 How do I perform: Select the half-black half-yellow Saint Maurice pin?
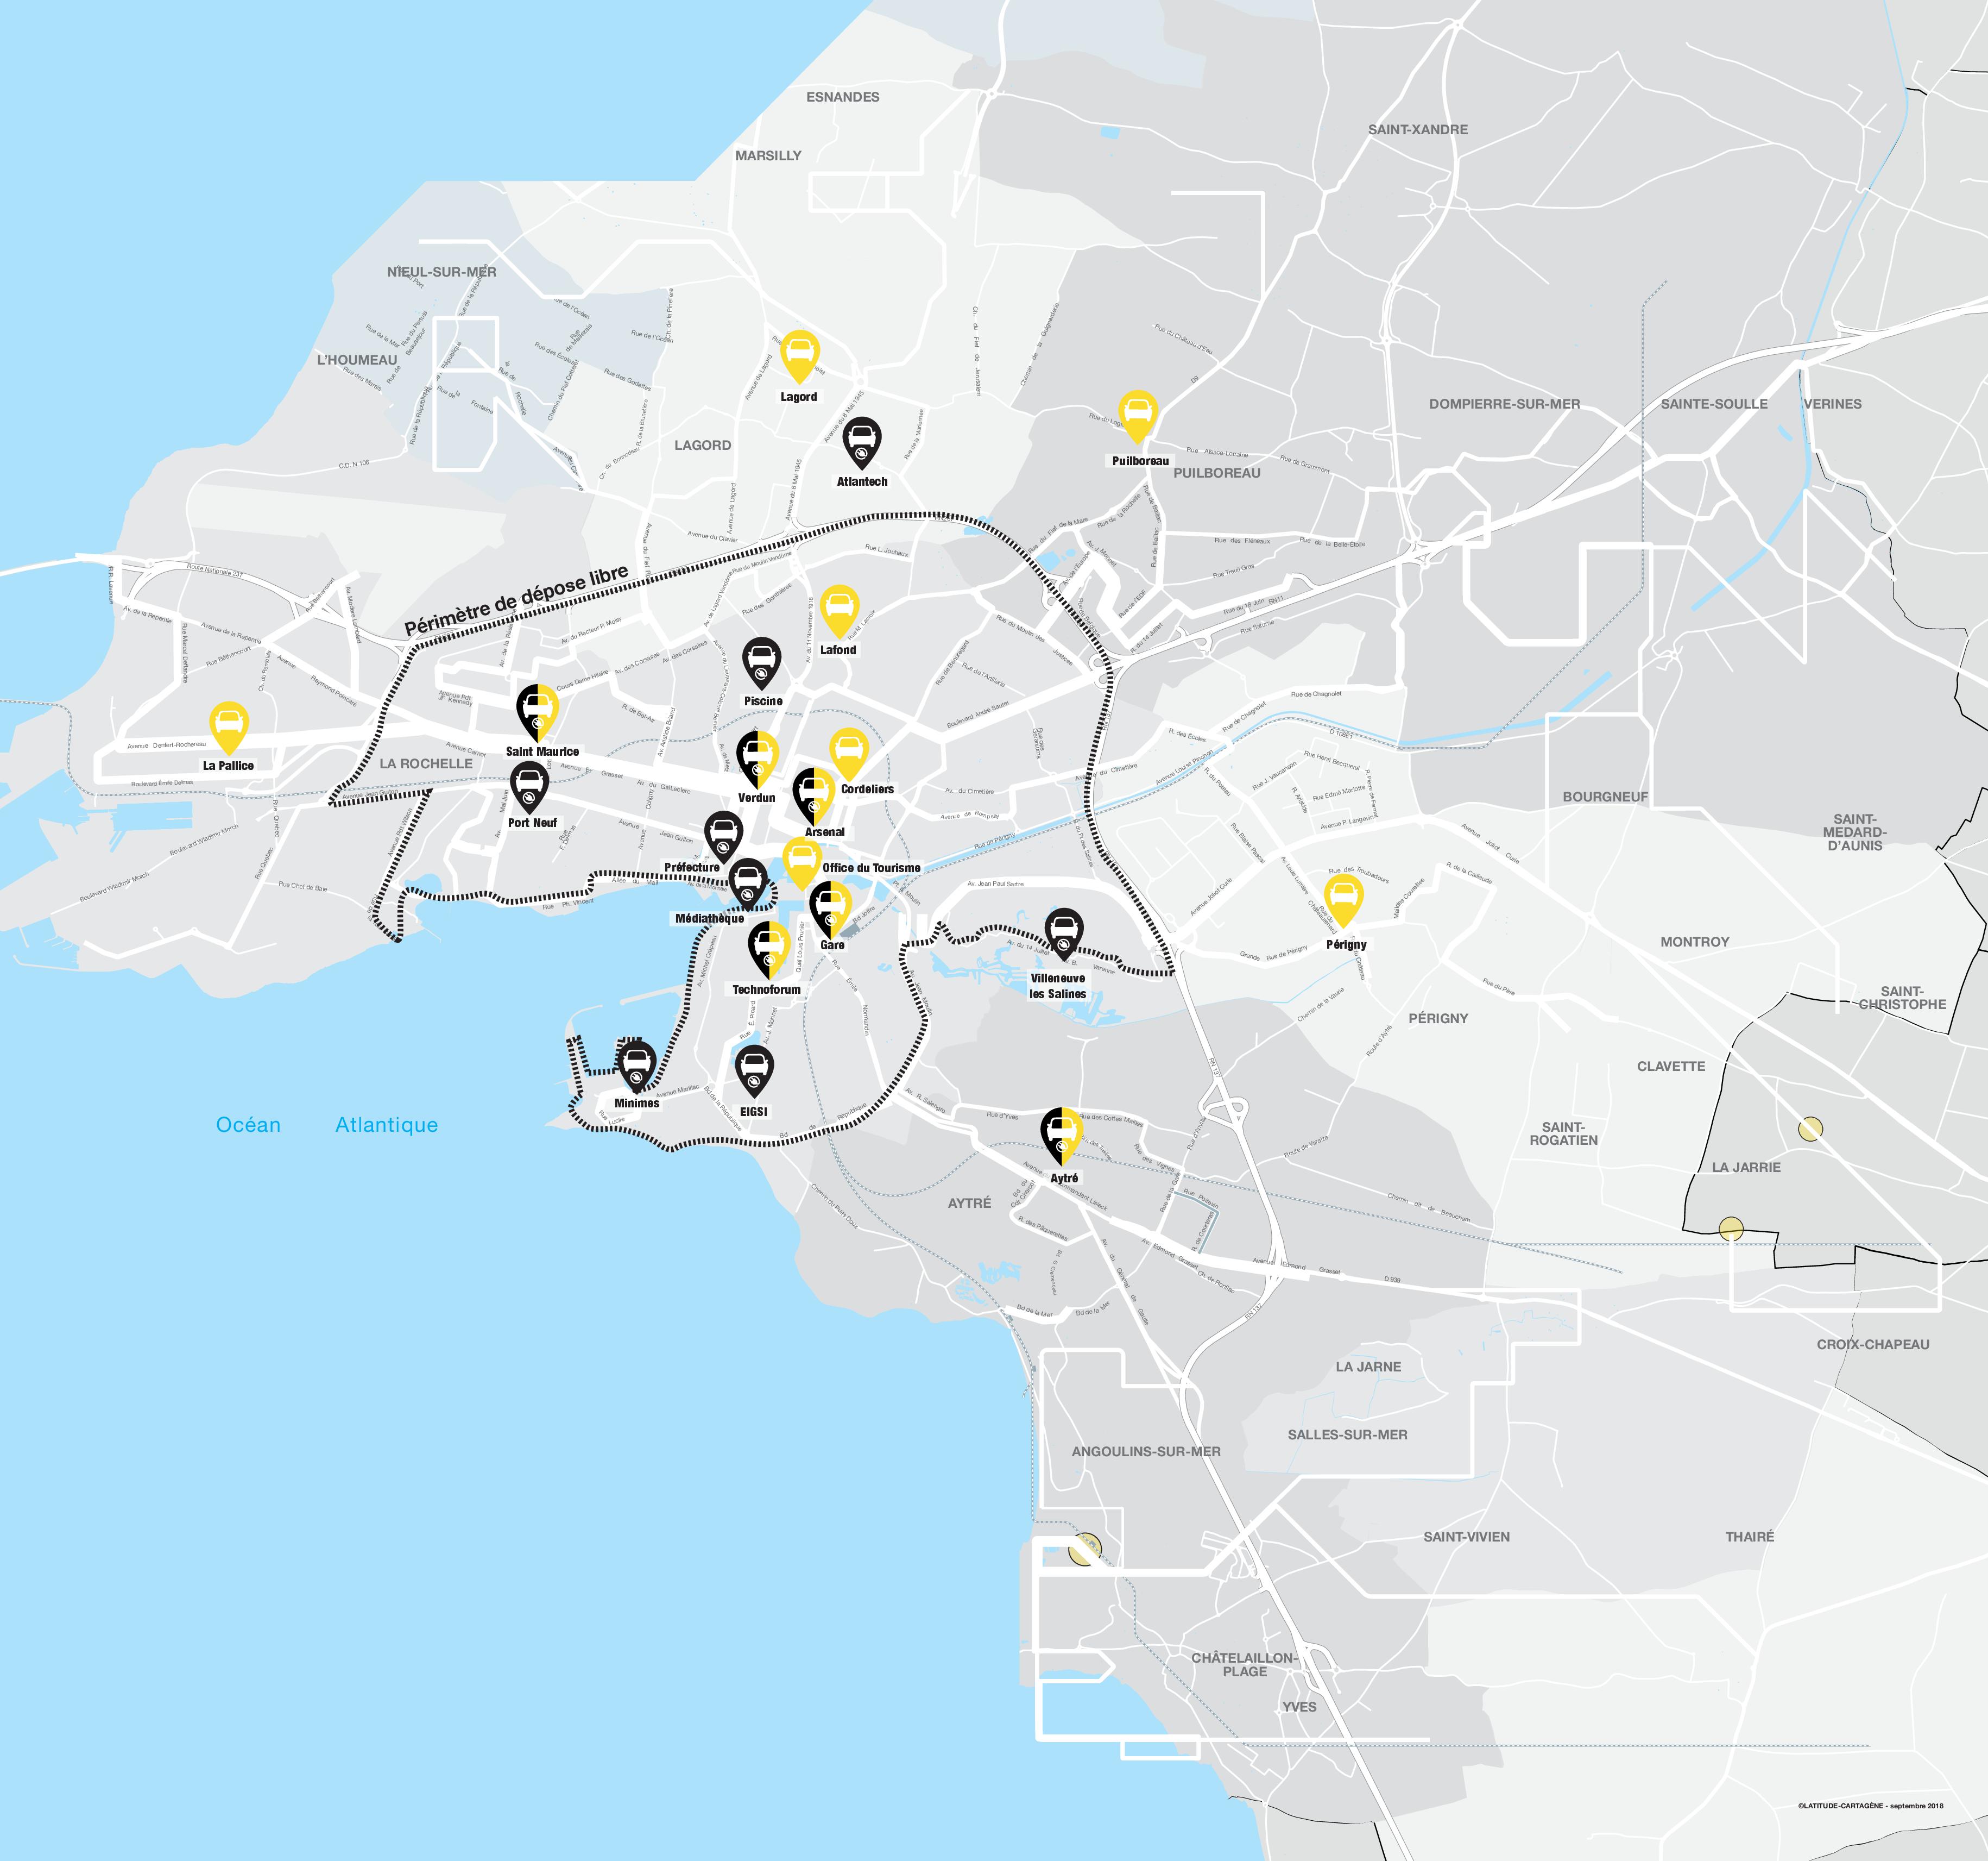(x=537, y=712)
